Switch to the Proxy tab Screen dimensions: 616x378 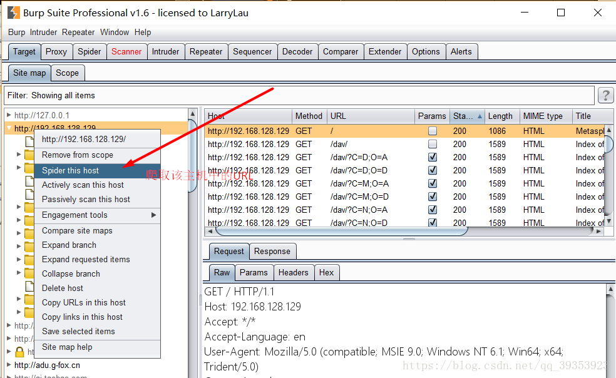click(56, 51)
